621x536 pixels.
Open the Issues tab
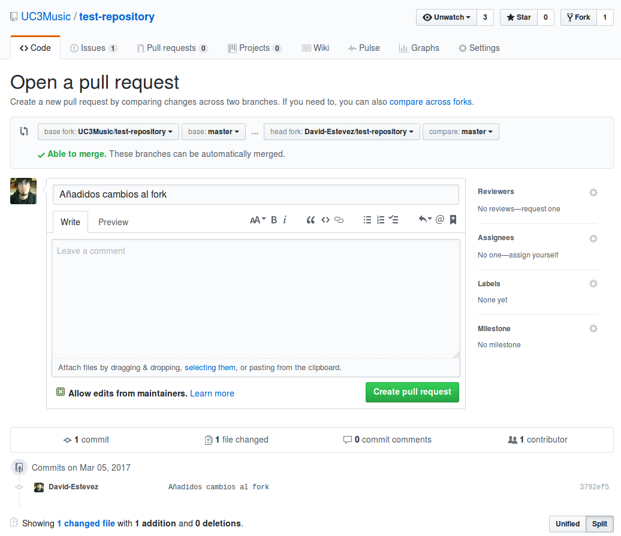pyautogui.click(x=94, y=48)
